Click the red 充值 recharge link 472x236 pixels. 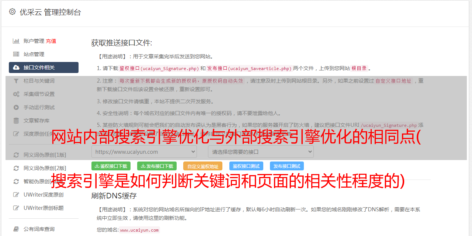(51, 41)
